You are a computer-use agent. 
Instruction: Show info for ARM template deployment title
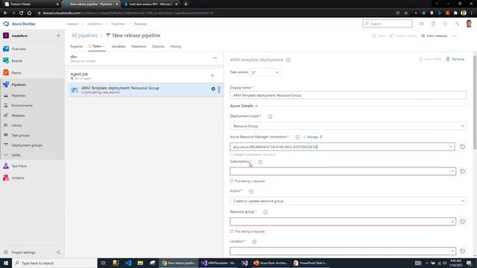[x=288, y=60]
